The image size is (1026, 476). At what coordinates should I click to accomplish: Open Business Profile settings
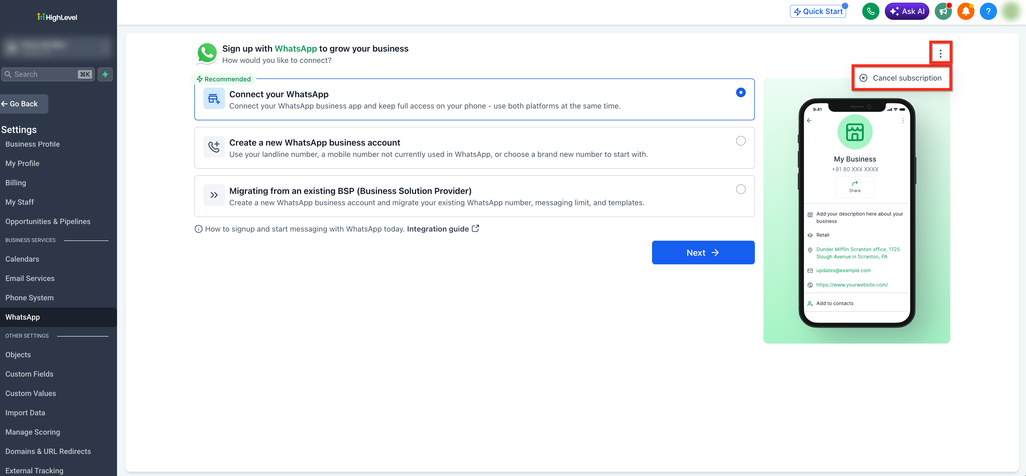[x=33, y=144]
